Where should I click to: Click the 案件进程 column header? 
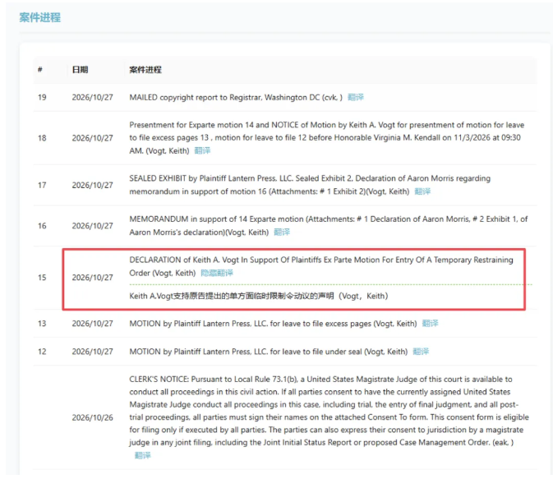(145, 70)
